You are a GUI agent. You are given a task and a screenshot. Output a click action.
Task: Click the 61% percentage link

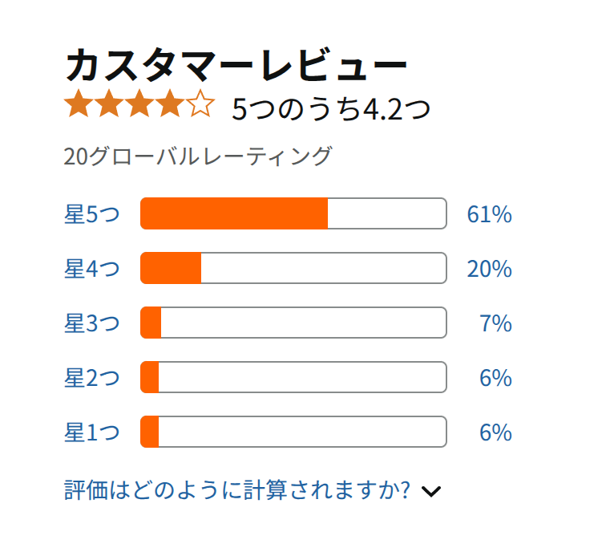click(x=490, y=214)
